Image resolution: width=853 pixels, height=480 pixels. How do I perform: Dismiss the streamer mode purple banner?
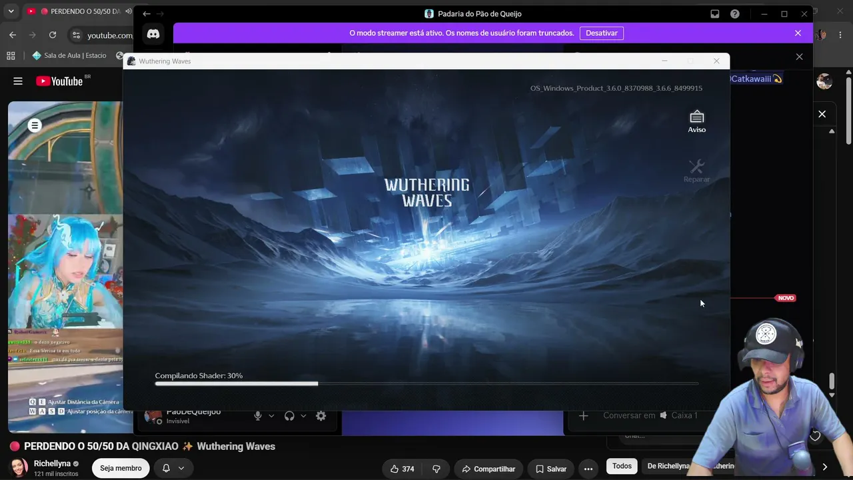[x=798, y=33]
